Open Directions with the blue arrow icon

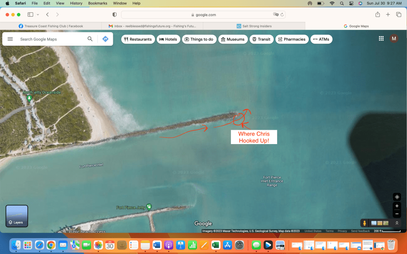pos(105,39)
